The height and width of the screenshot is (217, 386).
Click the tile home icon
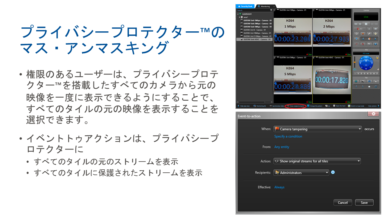(369, 87)
